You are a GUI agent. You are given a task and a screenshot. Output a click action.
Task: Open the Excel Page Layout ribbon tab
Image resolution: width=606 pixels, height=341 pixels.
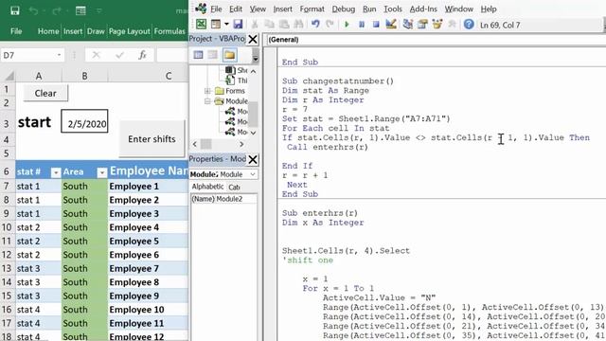[129, 31]
